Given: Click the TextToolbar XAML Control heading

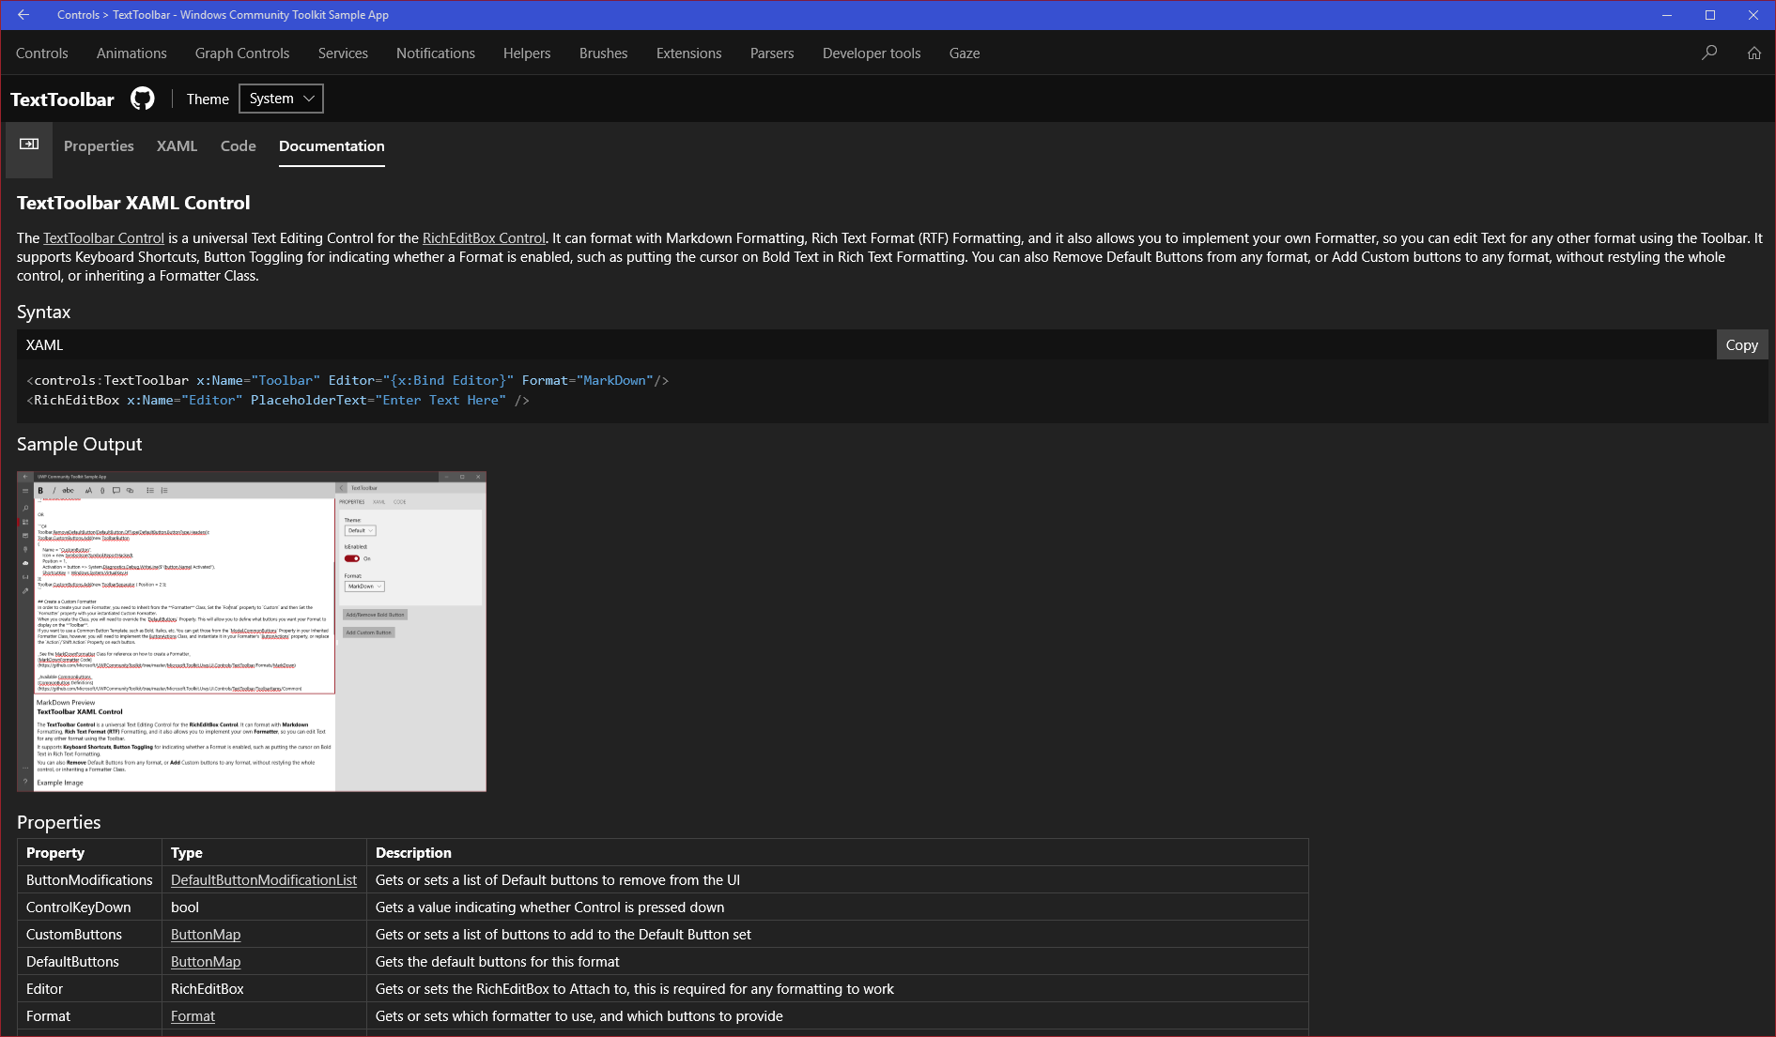Looking at the screenshot, I should (133, 204).
